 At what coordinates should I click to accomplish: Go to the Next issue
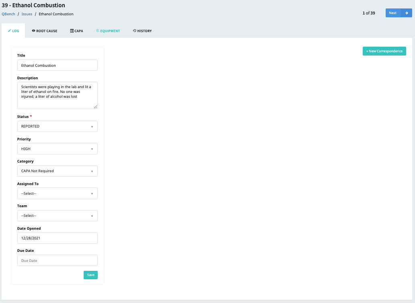pos(399,13)
